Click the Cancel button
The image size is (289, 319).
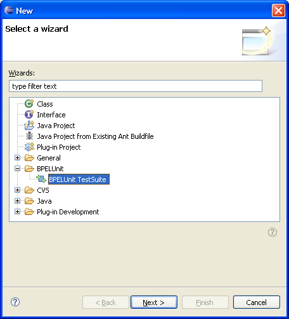(257, 303)
